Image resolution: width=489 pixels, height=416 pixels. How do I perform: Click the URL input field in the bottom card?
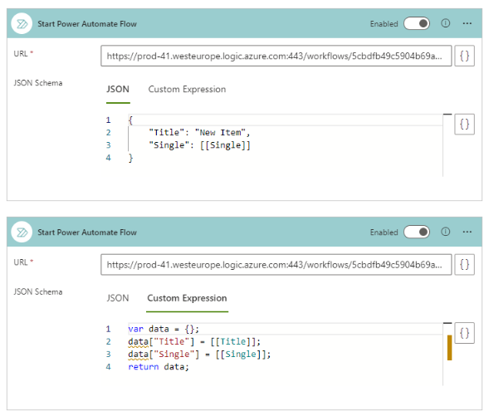276,264
